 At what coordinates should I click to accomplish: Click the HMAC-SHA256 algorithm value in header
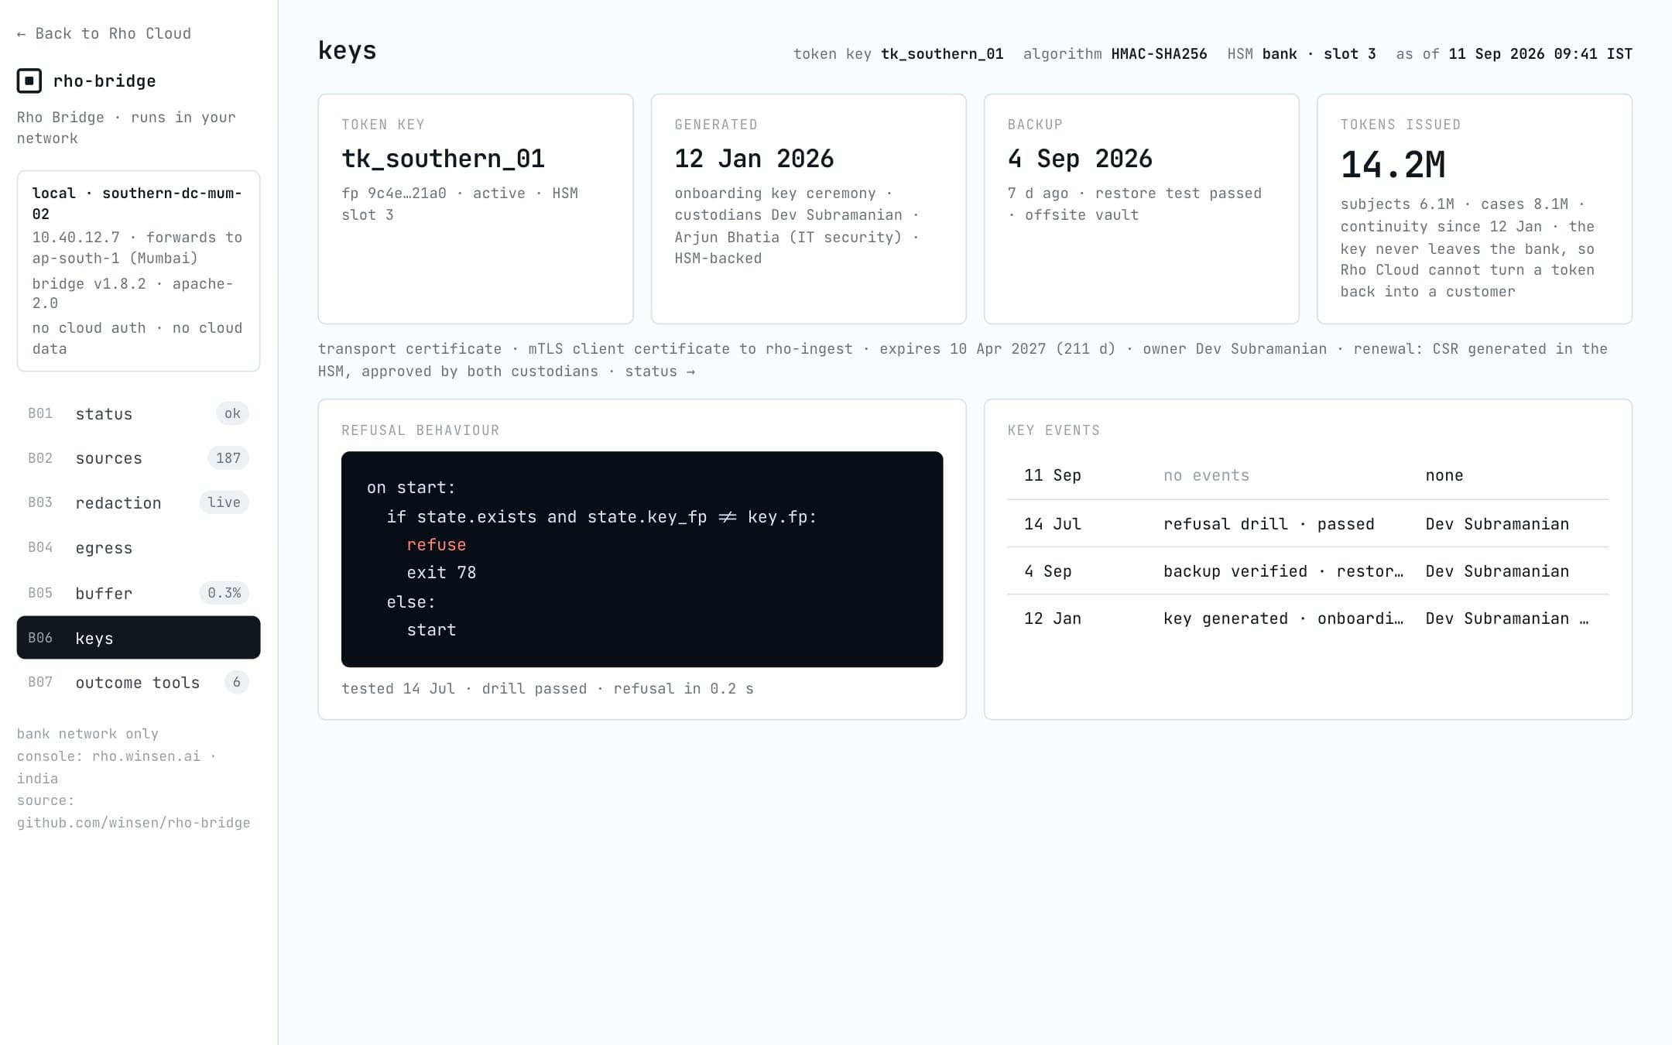[1159, 54]
